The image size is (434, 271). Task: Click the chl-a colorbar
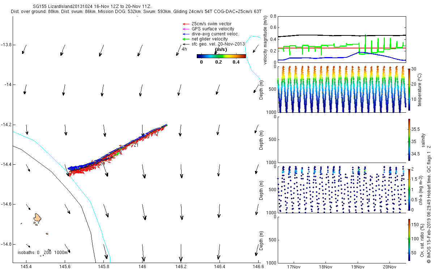[x=409, y=189]
